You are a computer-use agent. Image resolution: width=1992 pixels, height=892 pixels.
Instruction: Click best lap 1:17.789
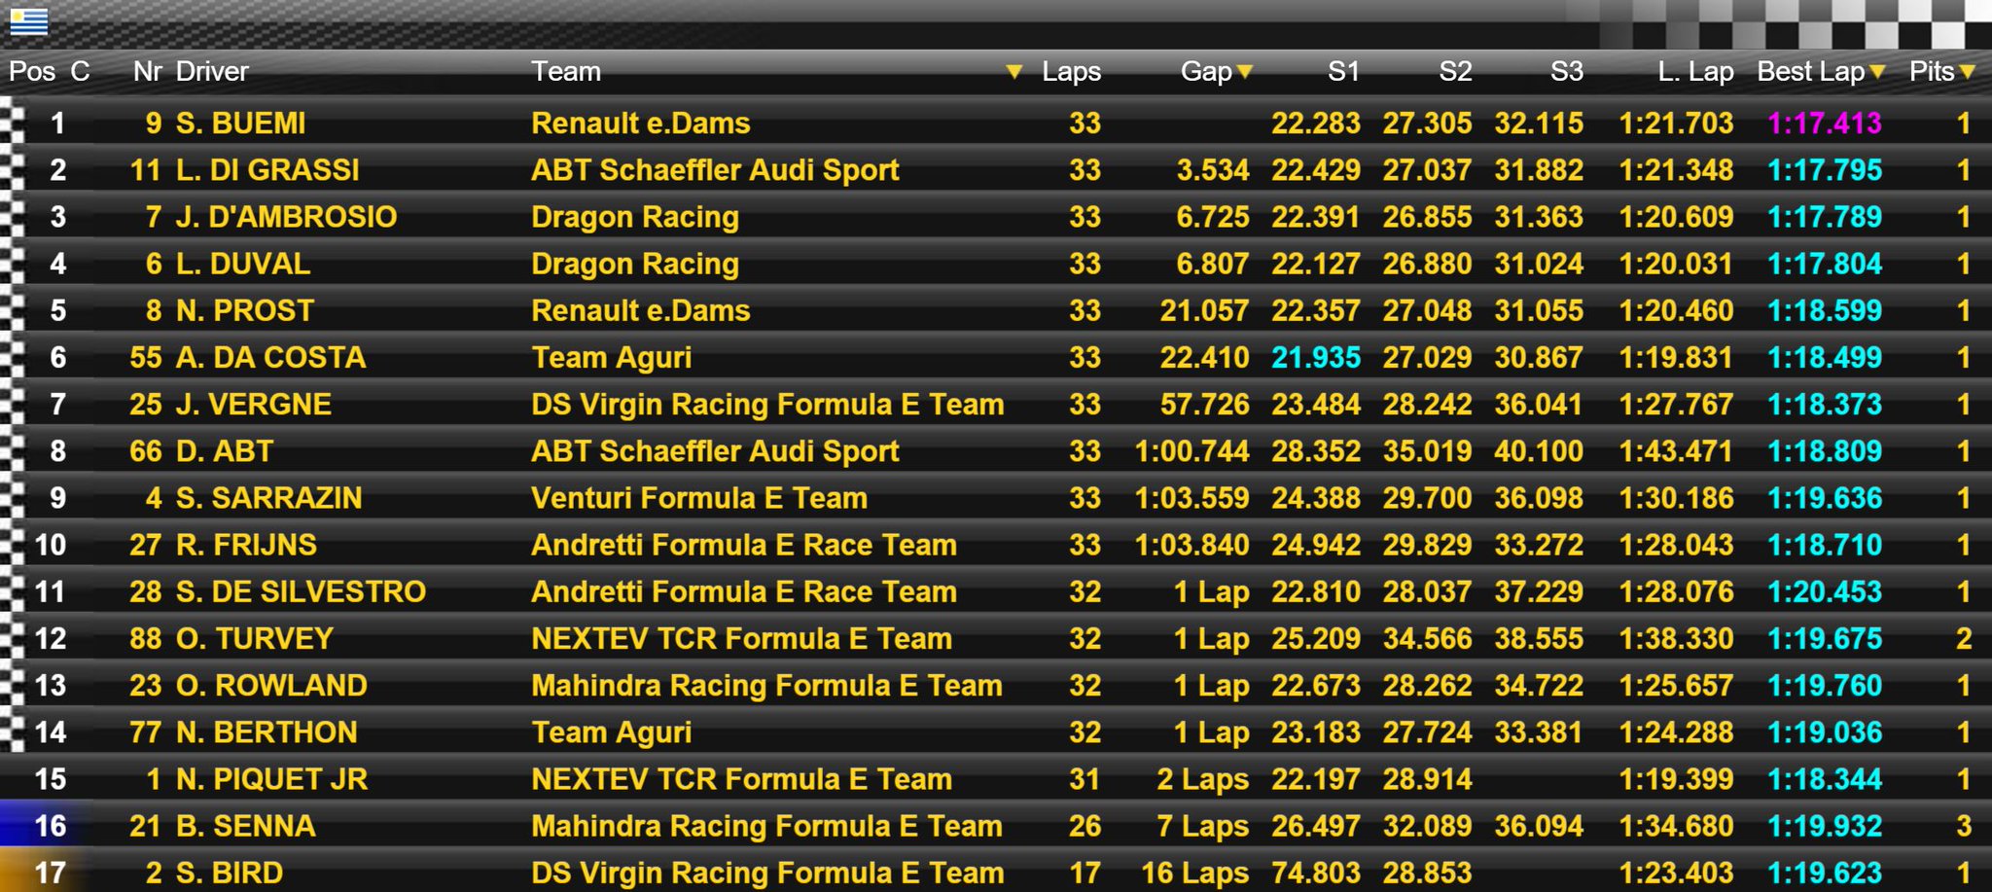coord(1825,217)
